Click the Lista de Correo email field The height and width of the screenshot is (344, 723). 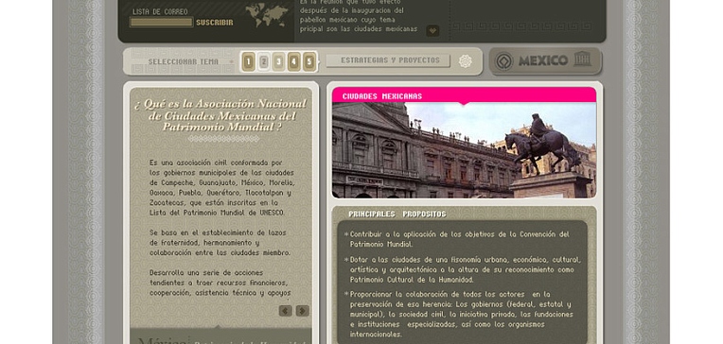point(162,22)
